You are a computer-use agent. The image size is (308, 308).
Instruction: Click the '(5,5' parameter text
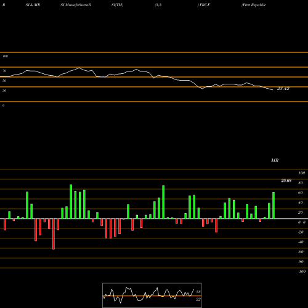coord(158,5)
